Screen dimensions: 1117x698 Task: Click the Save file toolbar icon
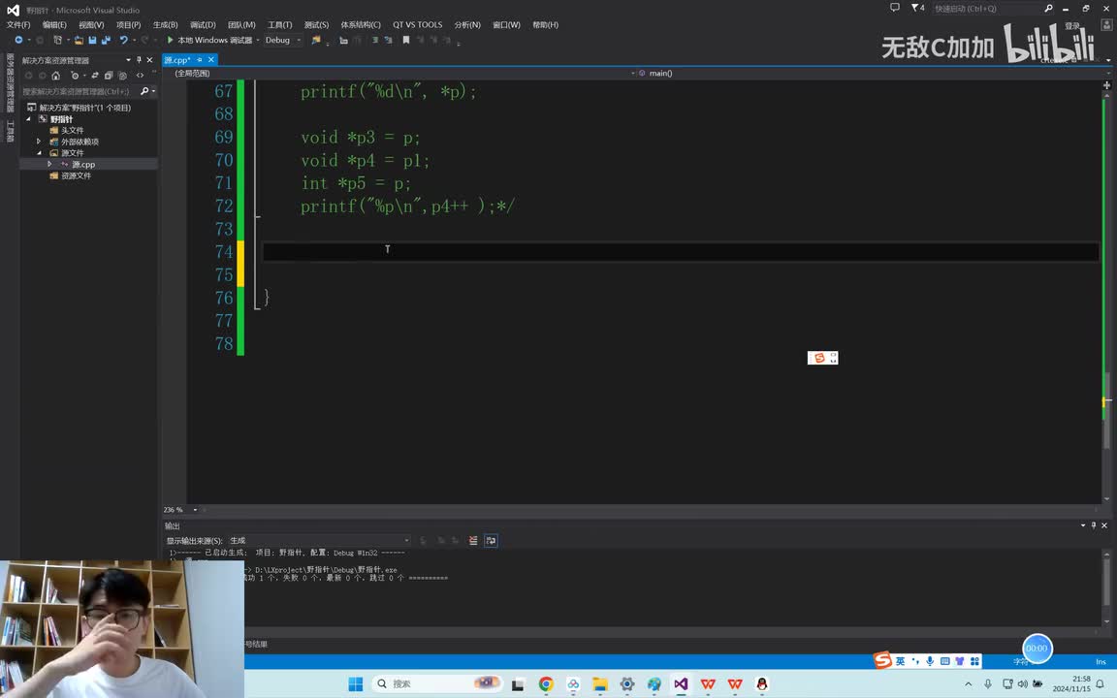(93, 41)
